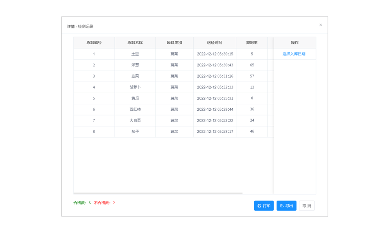Select the 原料类别 column header
Image resolution: width=389 pixels, height=233 pixels.
[x=174, y=43]
